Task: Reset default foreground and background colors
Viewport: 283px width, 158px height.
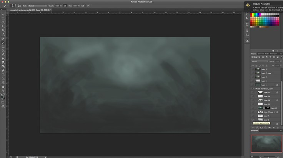Action: point(2,95)
